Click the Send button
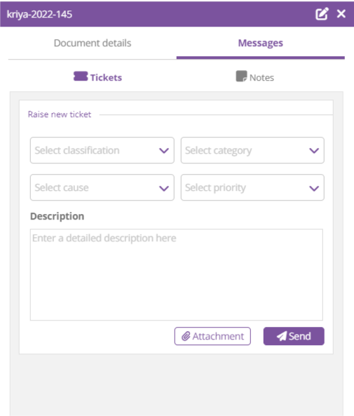 [x=294, y=336]
